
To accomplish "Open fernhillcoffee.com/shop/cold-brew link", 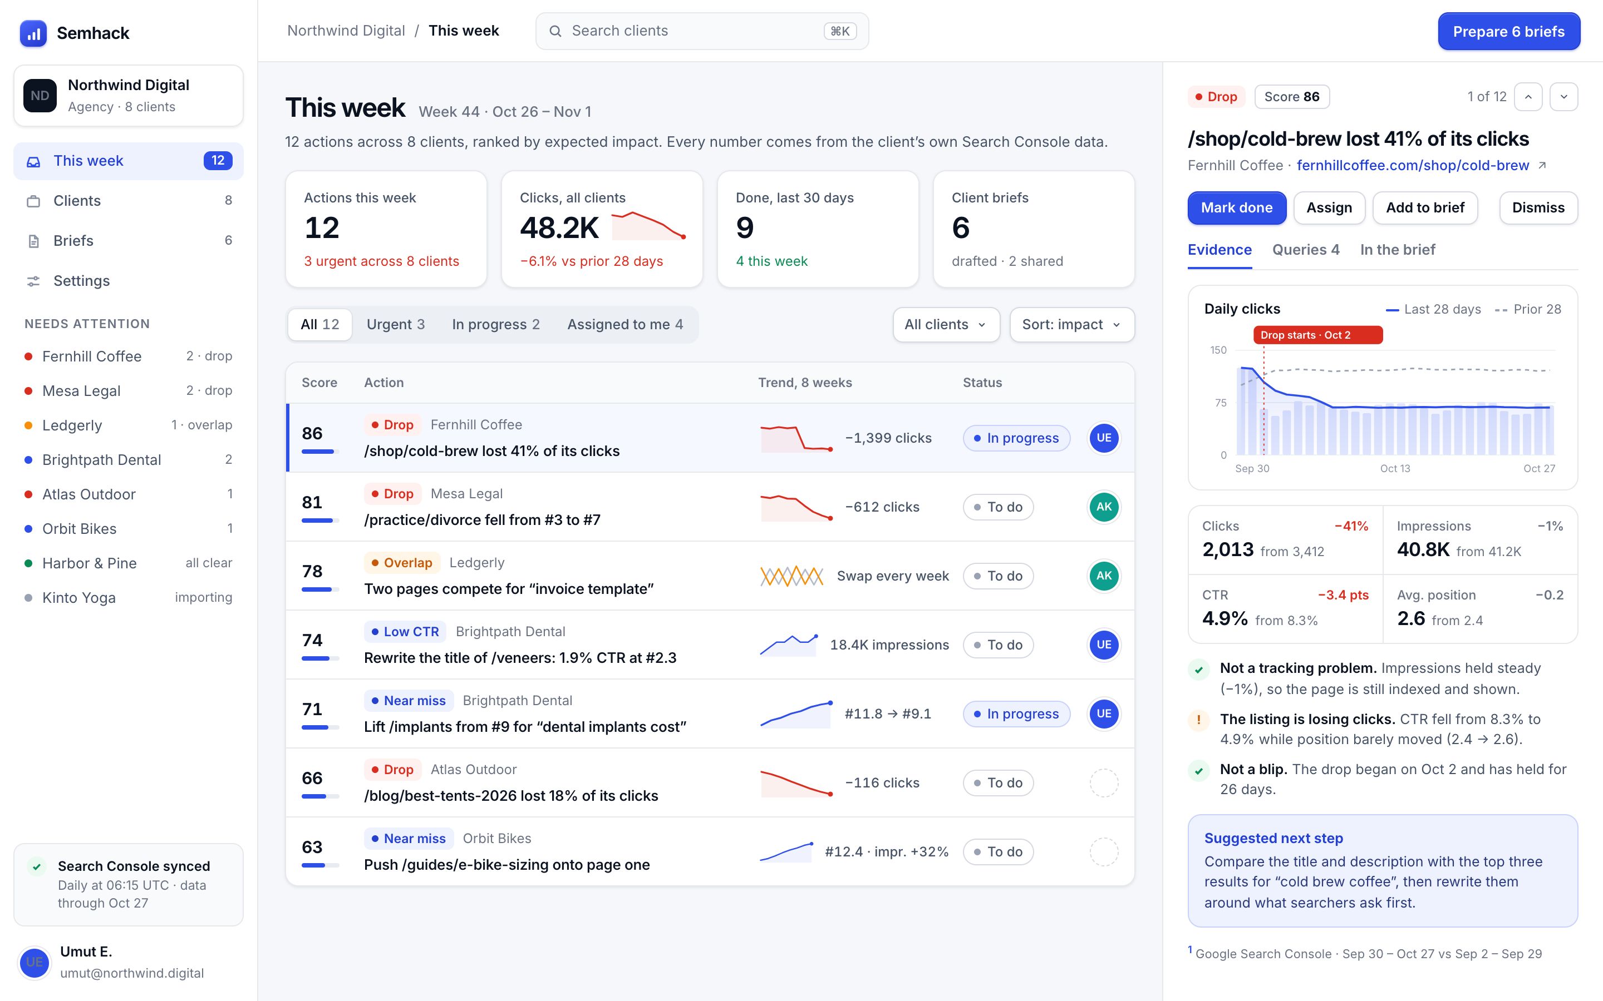I will pos(1412,166).
